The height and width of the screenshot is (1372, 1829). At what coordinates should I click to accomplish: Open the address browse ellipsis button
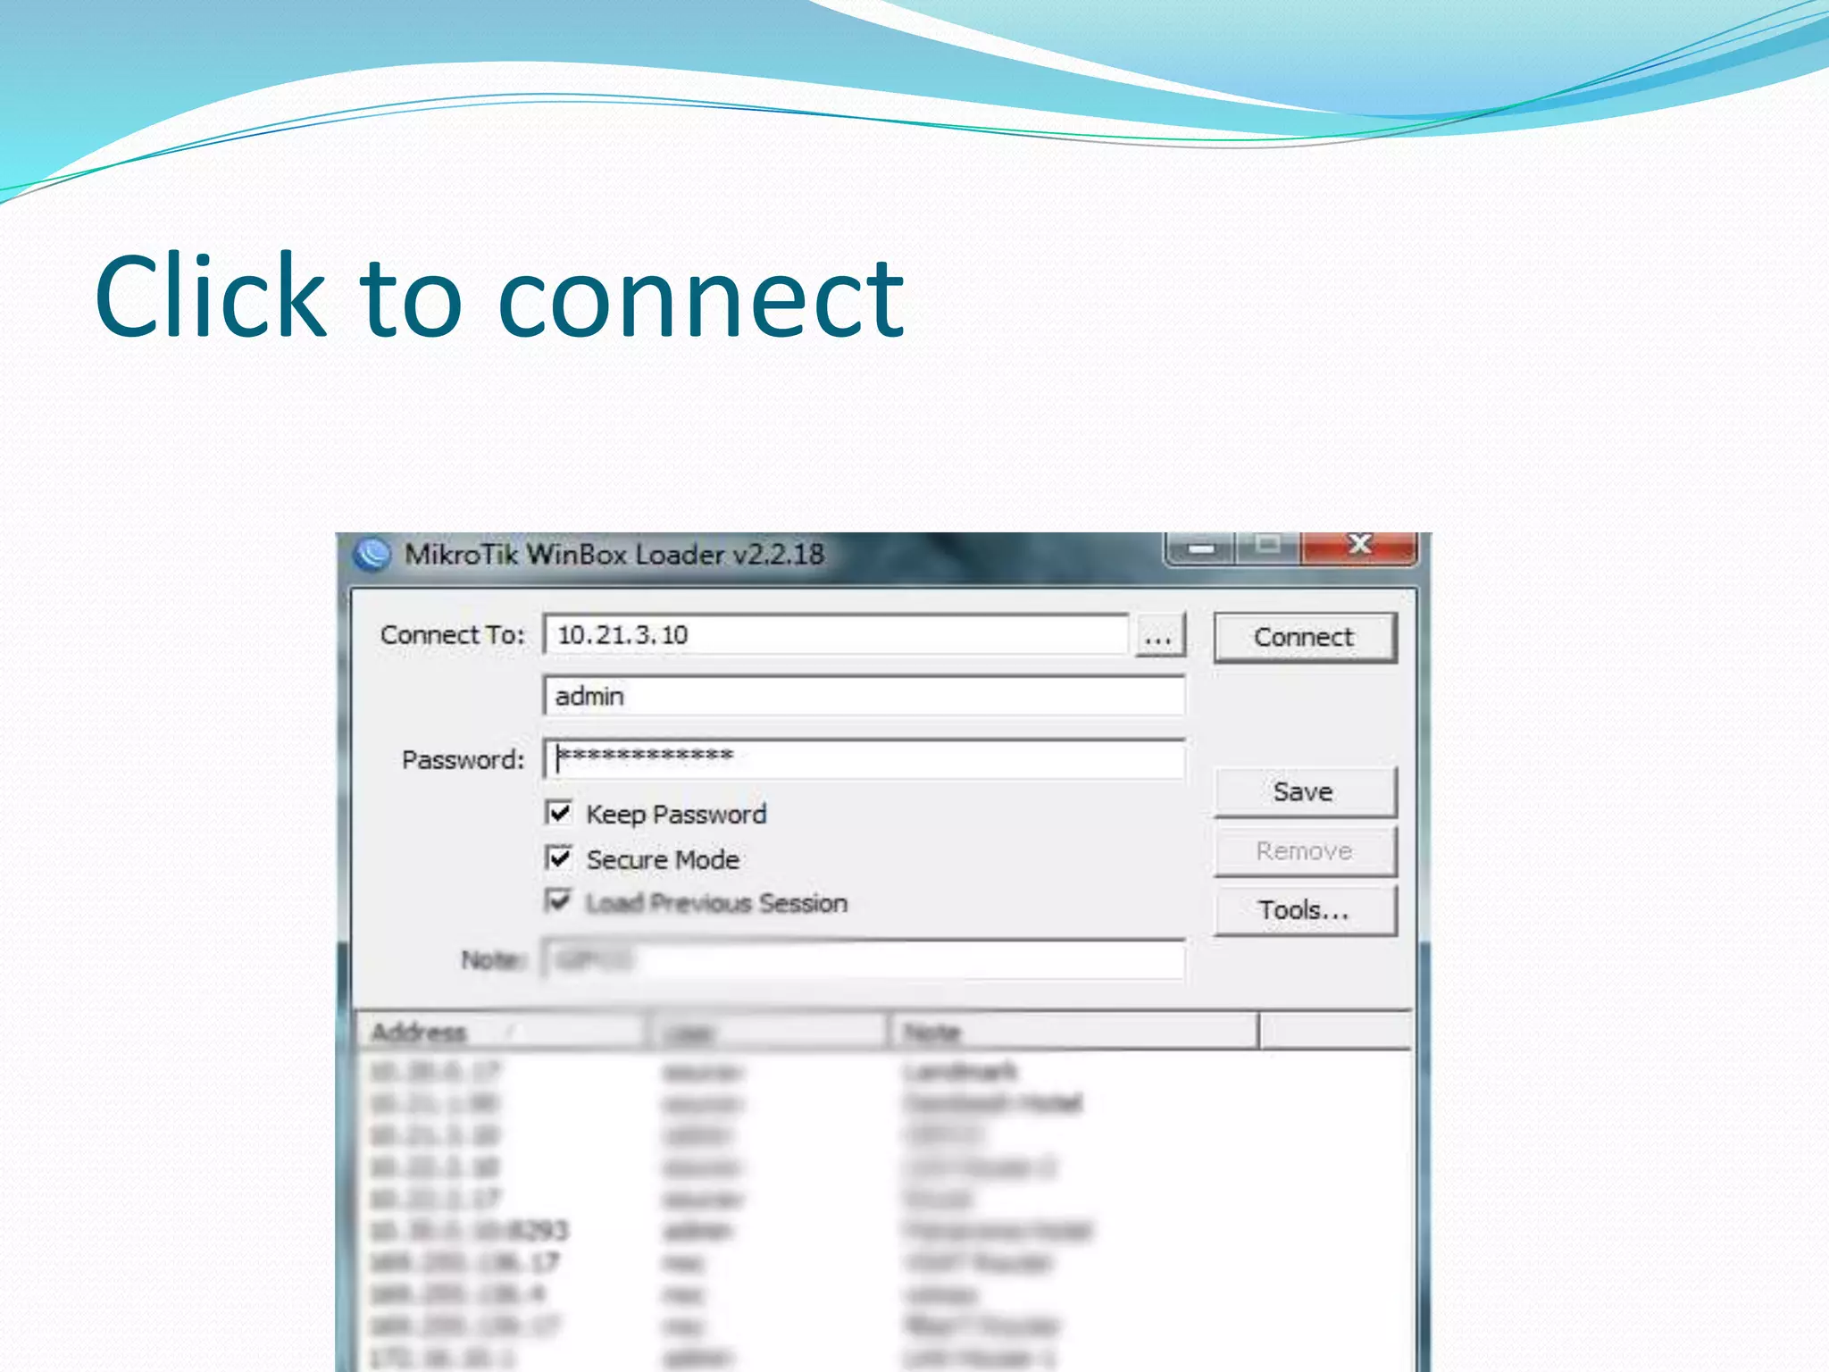click(x=1159, y=636)
